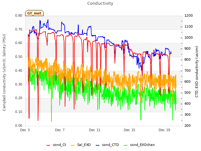The width and height of the screenshot is (201, 151).
Task: Click the 0.10 left axis value
Action: 19,112
